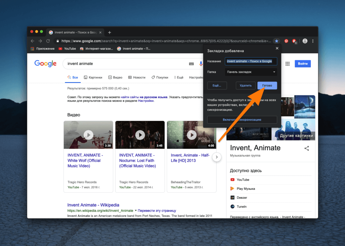Screen dimensions: 345x246
Task: Open Nocturne: Lost Faith video link
Action: click(x=137, y=160)
